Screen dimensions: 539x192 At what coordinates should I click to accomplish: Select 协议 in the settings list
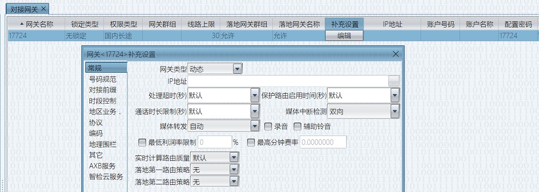coord(96,123)
